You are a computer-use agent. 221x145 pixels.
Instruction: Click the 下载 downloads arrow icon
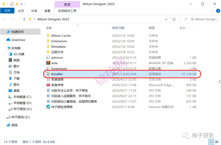click(10, 78)
